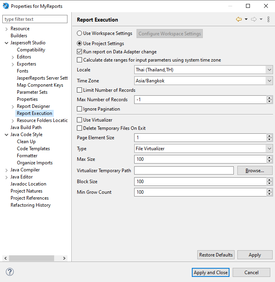275x282 pixels.
Task: Select Map Component Keys item
Action: (40, 85)
